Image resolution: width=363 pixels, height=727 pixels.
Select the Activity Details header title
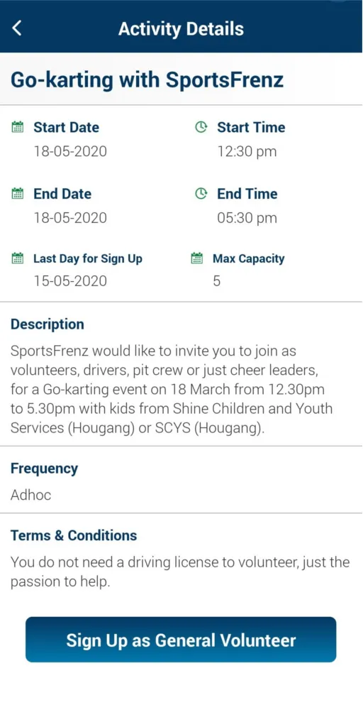[181, 28]
